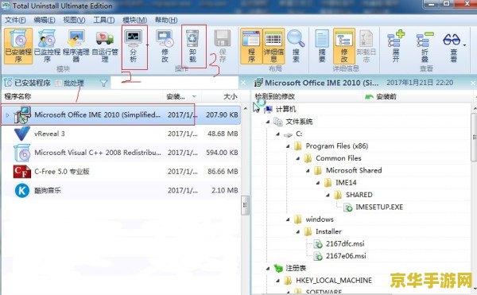Image resolution: width=477 pixels, height=295 pixels.
Task: Click the 分析 analyze icon
Action: (x=134, y=45)
